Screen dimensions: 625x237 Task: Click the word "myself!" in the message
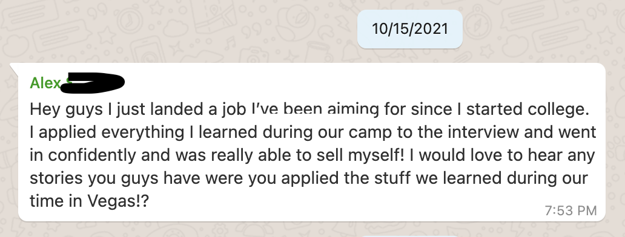click(376, 155)
